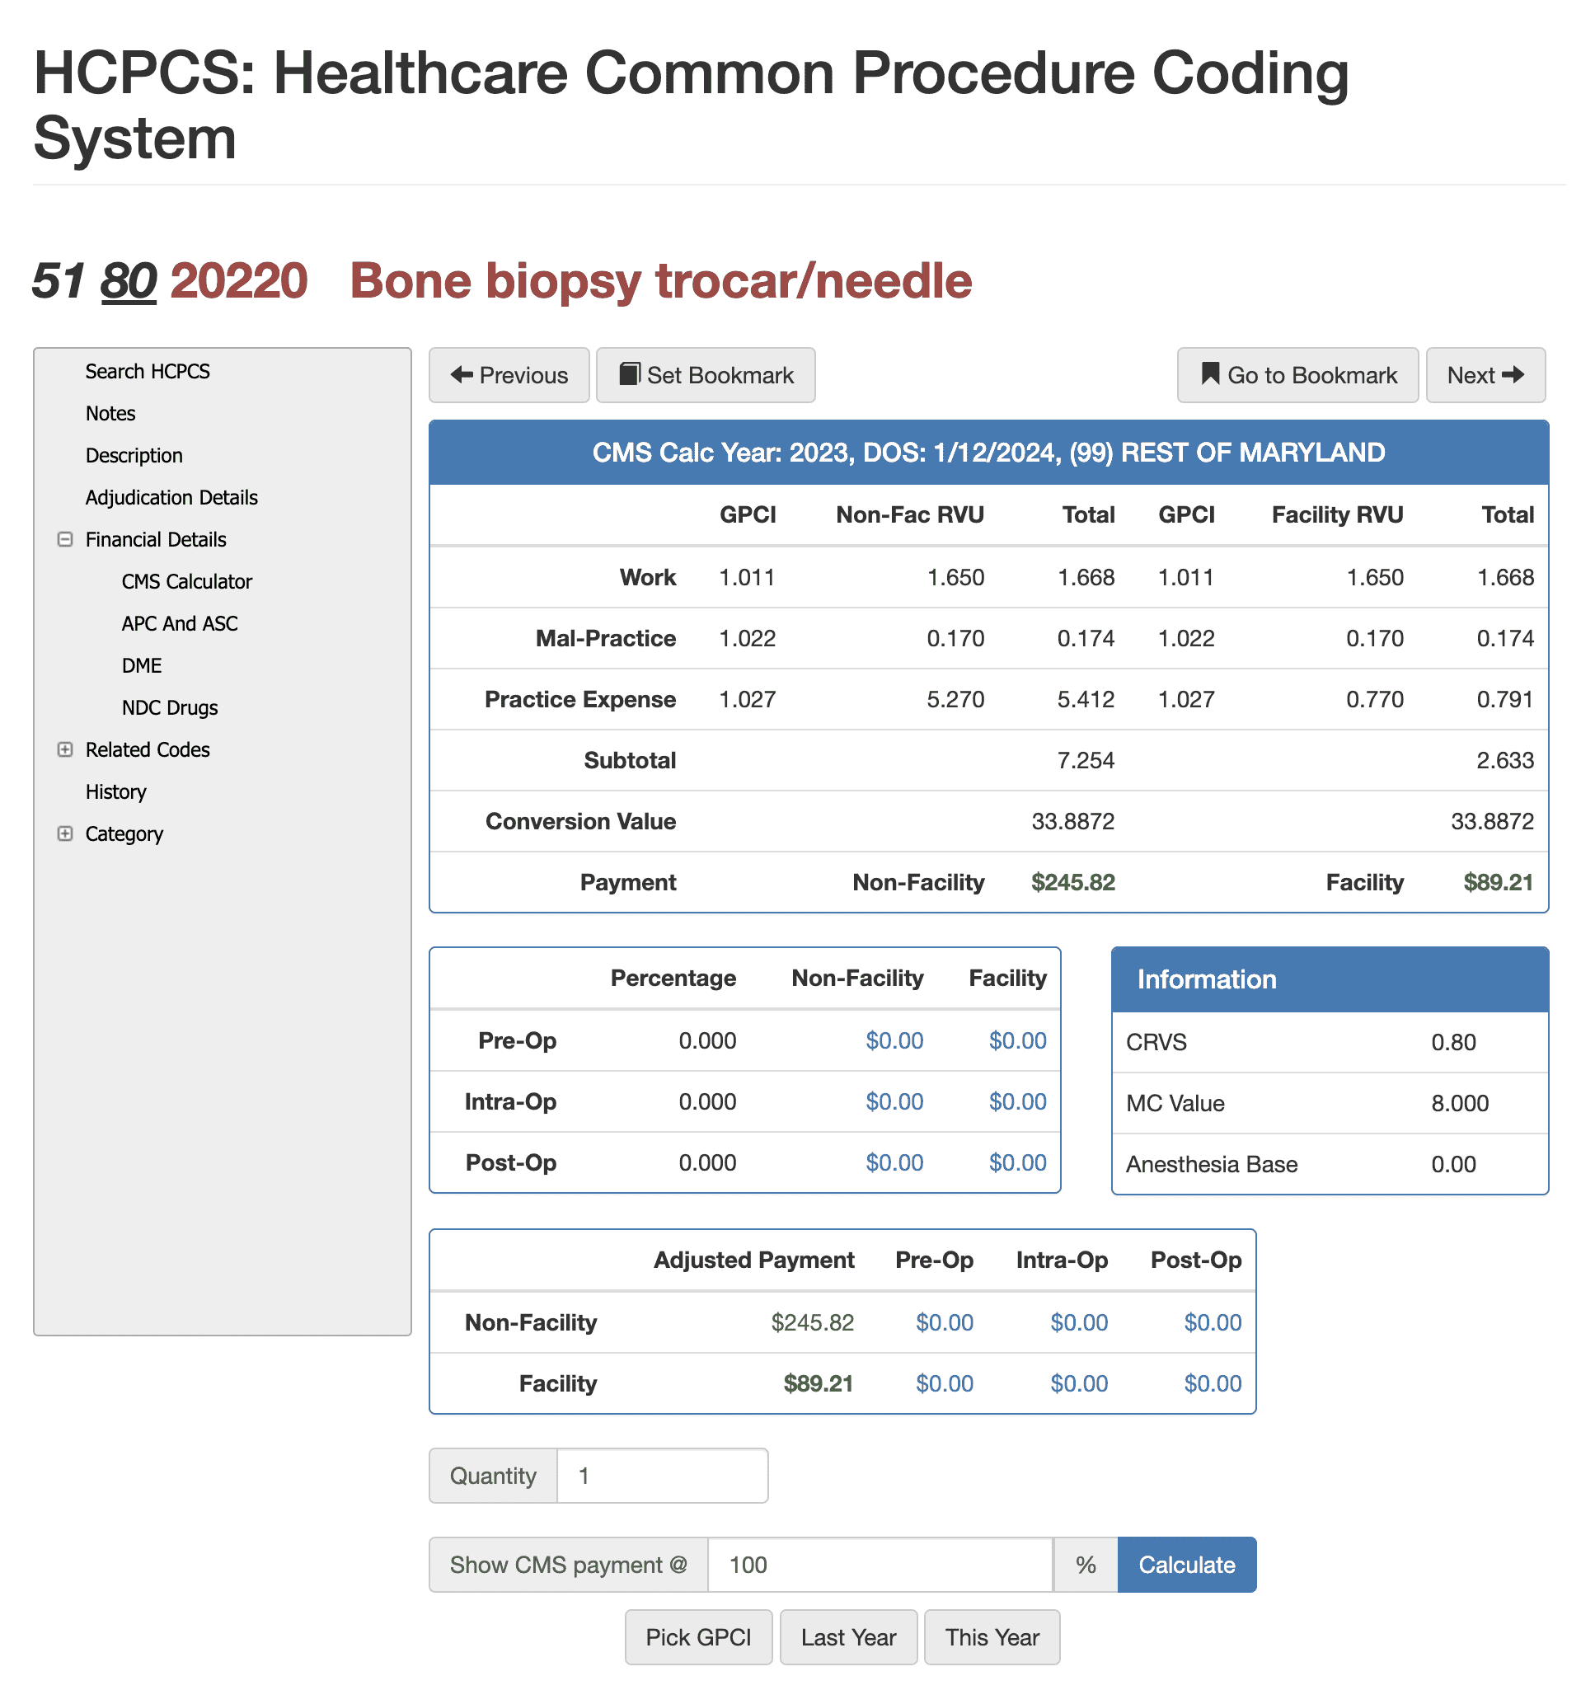This screenshot has width=1581, height=1690.
Task: Open NDC Drugs in sidebar
Action: pos(169,707)
